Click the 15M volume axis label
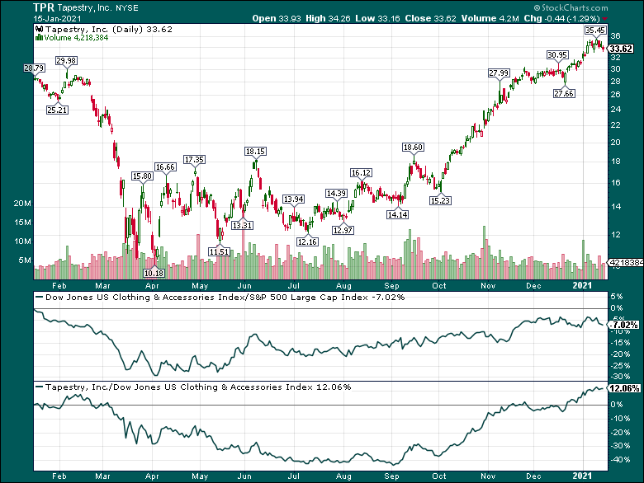 [x=22, y=223]
